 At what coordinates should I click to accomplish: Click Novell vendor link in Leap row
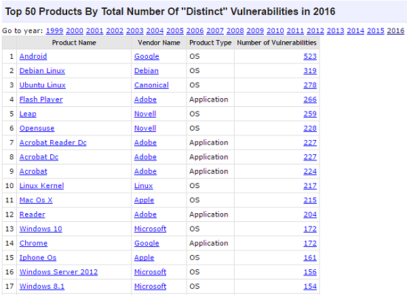pos(145,114)
